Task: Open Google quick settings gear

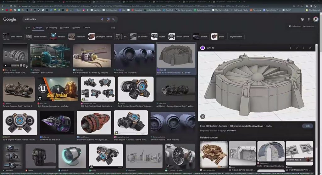Action: click(x=302, y=19)
